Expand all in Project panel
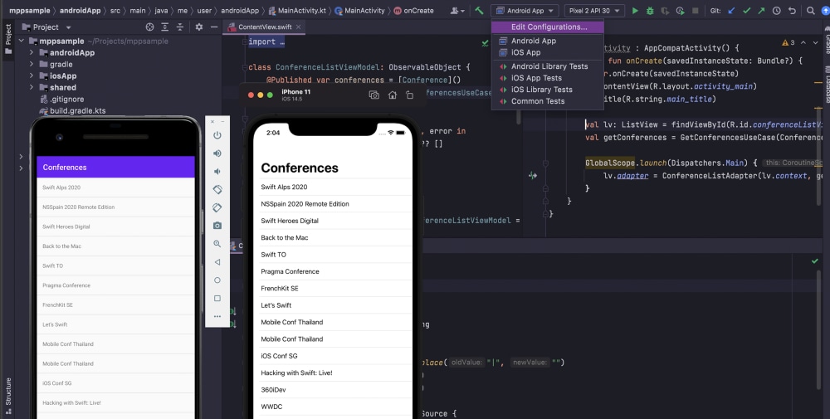Screen dimensions: 830x419 [165, 27]
